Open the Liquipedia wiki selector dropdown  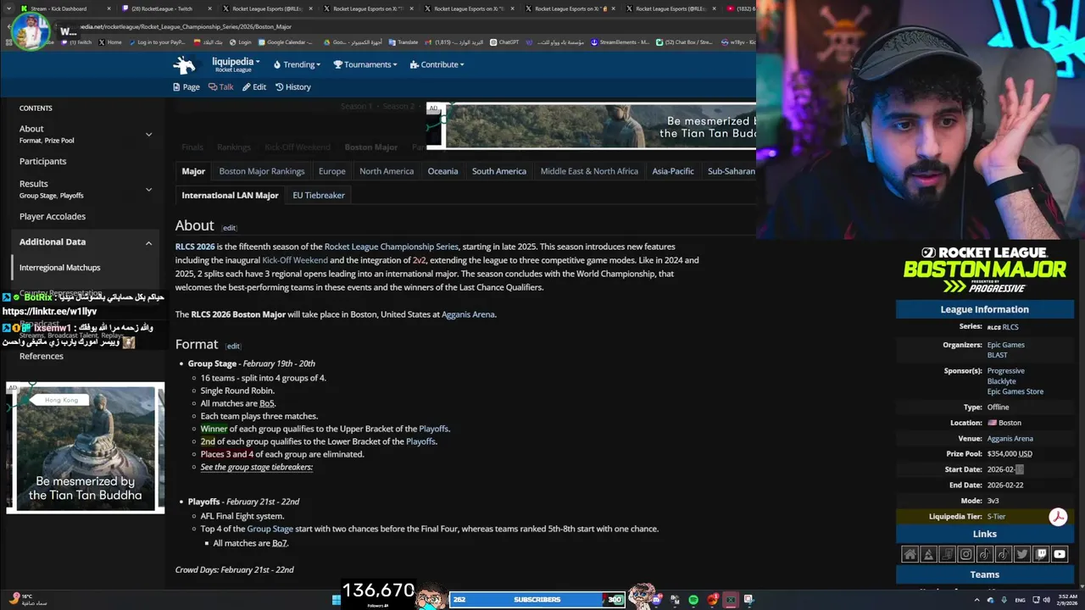coord(235,64)
